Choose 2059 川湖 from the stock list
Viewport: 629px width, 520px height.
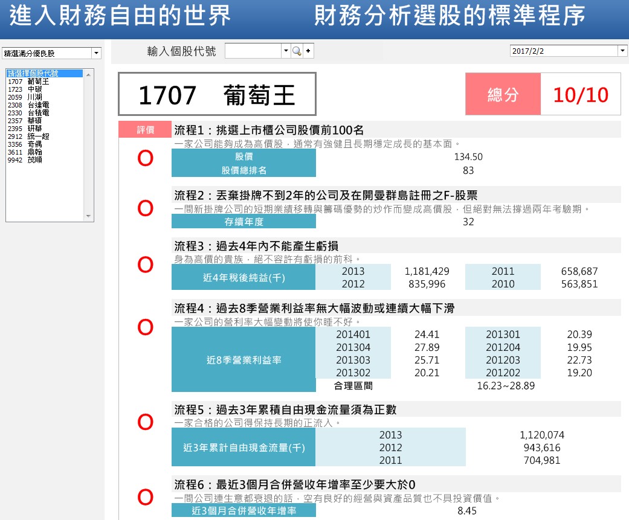pyautogui.click(x=25, y=97)
